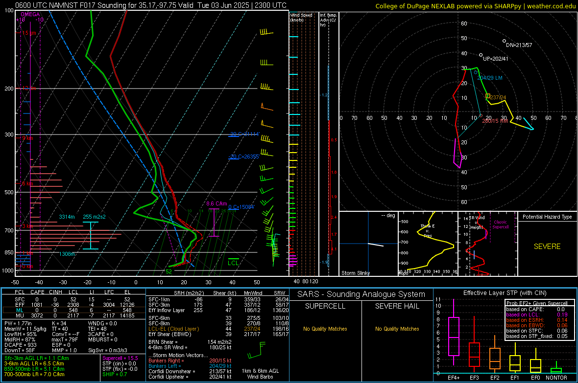Image resolution: width=578 pixels, height=383 pixels.
Task: Click the 0 C=15084' freezing level label
Action: pyautogui.click(x=241, y=207)
